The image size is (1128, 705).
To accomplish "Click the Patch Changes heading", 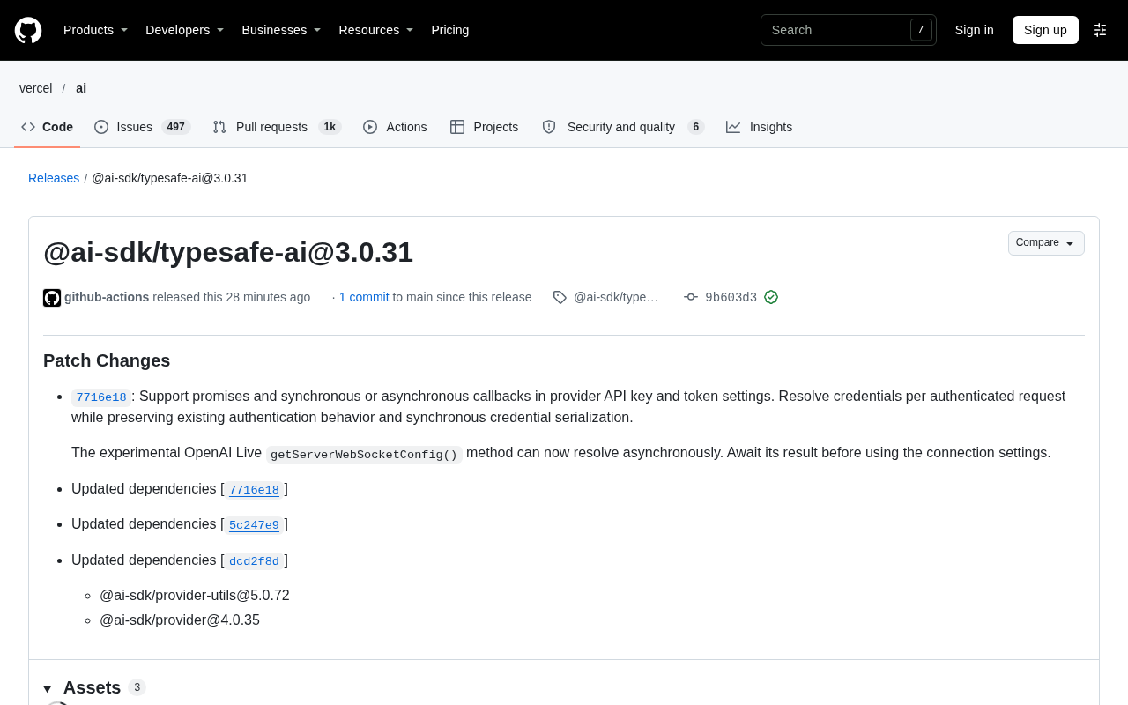I will click(107, 360).
